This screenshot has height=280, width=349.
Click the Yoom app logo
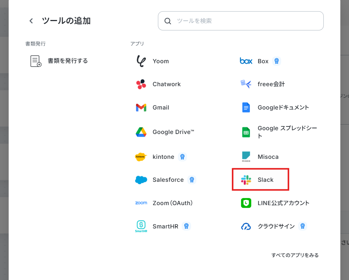pyautogui.click(x=141, y=61)
